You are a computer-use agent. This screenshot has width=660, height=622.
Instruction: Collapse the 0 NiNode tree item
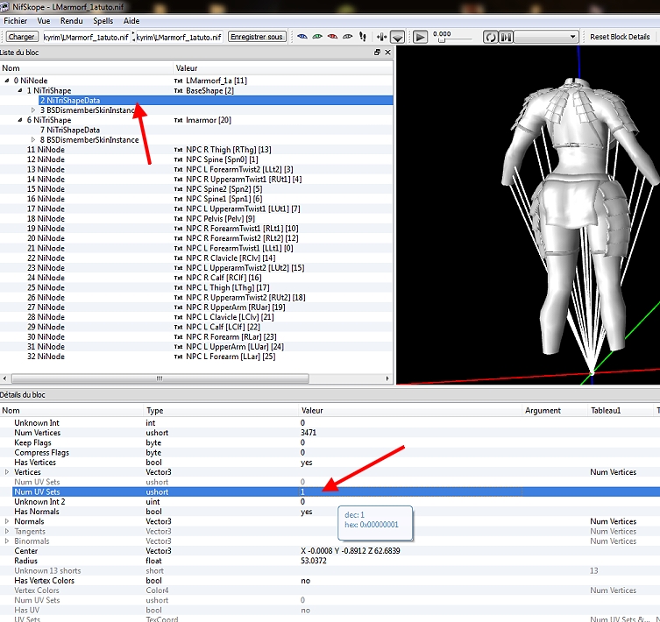point(7,81)
